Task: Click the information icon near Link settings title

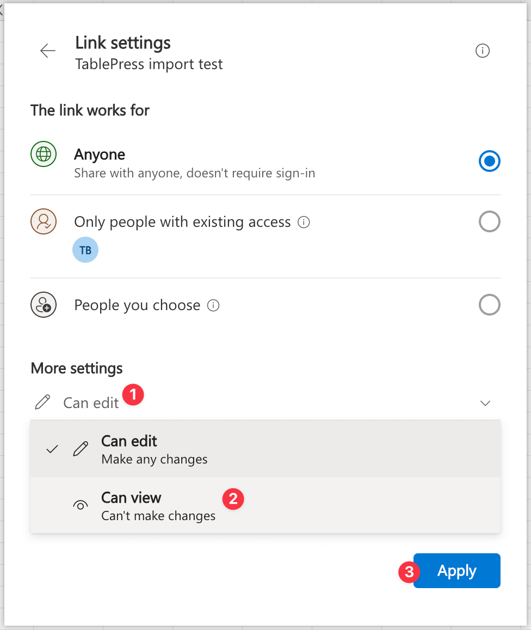Action: pos(482,50)
